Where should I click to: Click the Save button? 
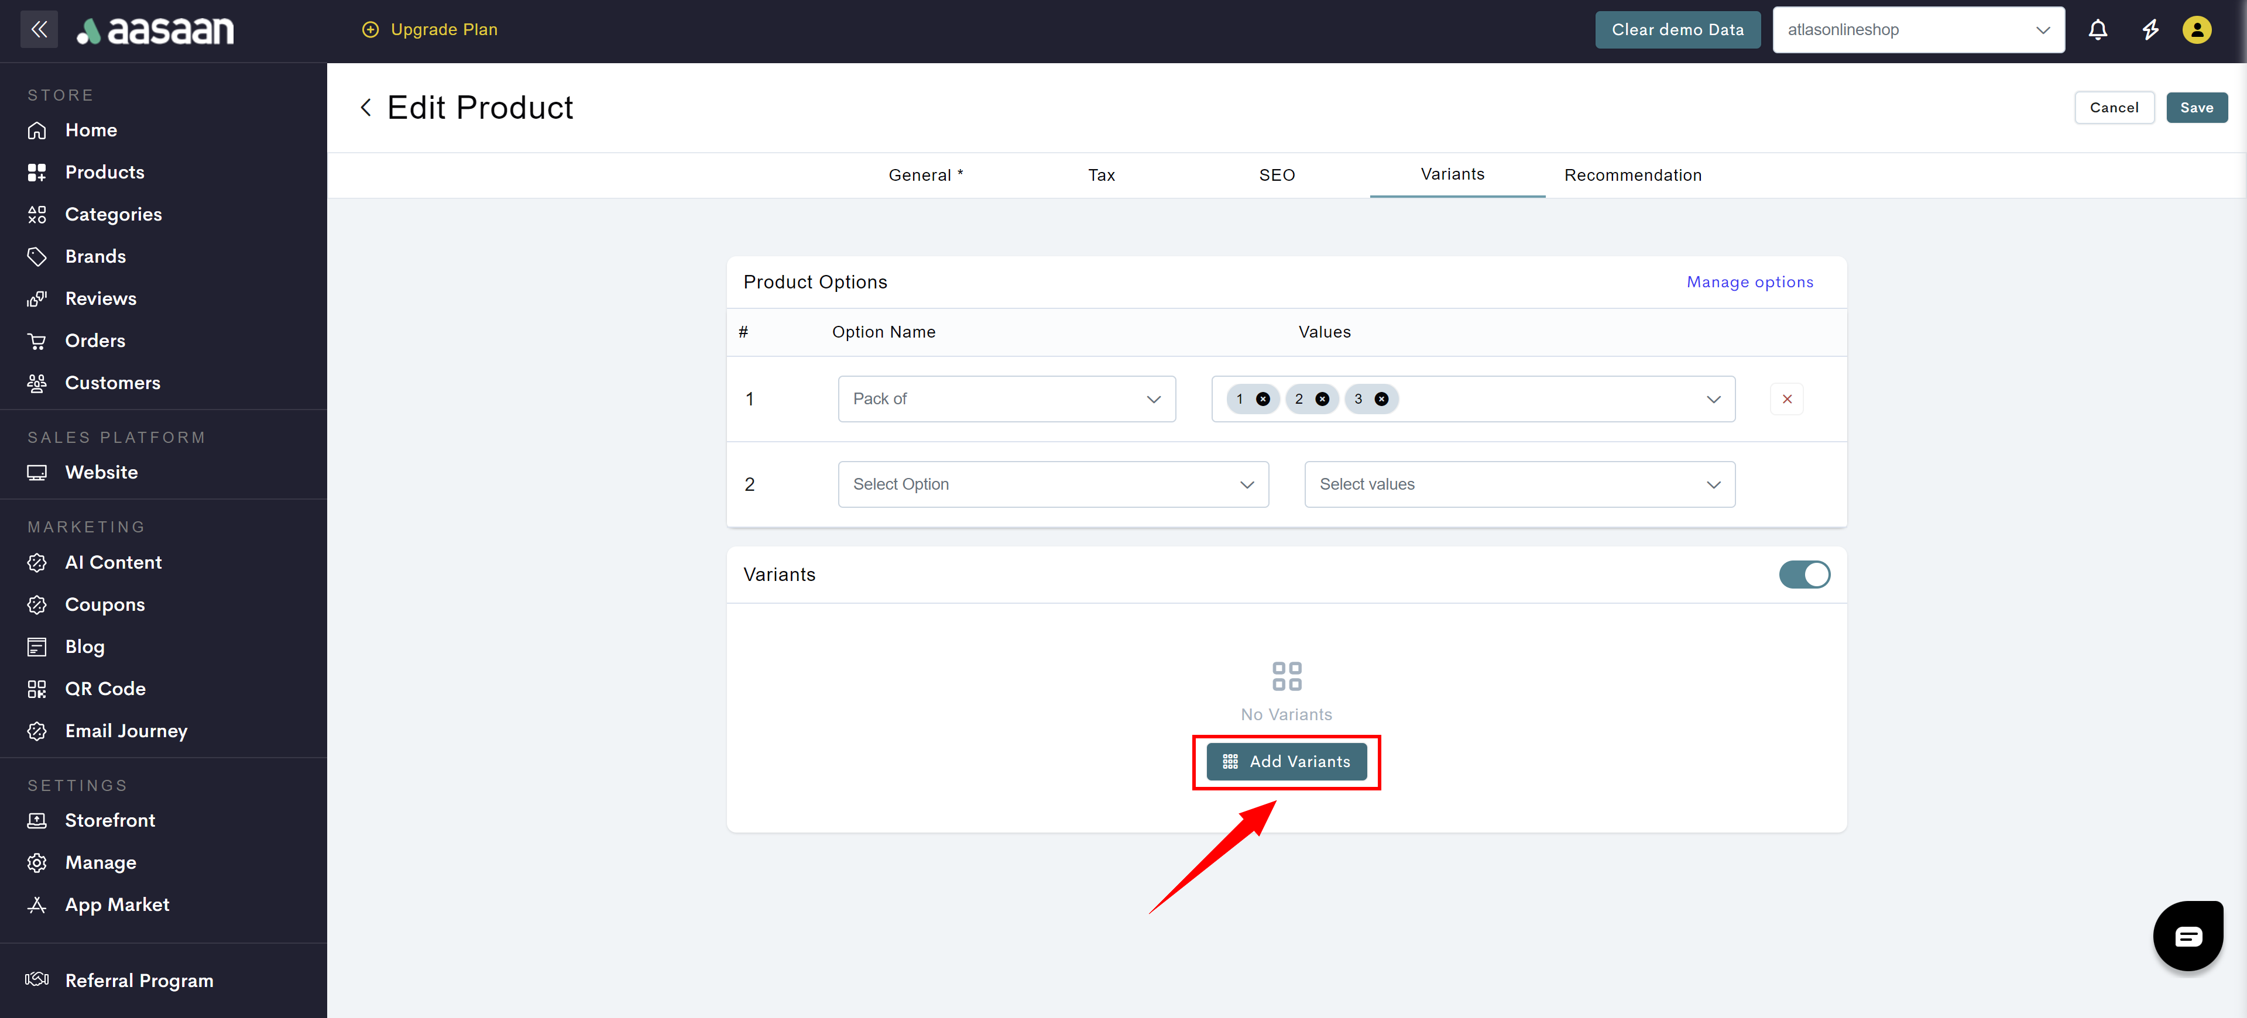[2195, 108]
